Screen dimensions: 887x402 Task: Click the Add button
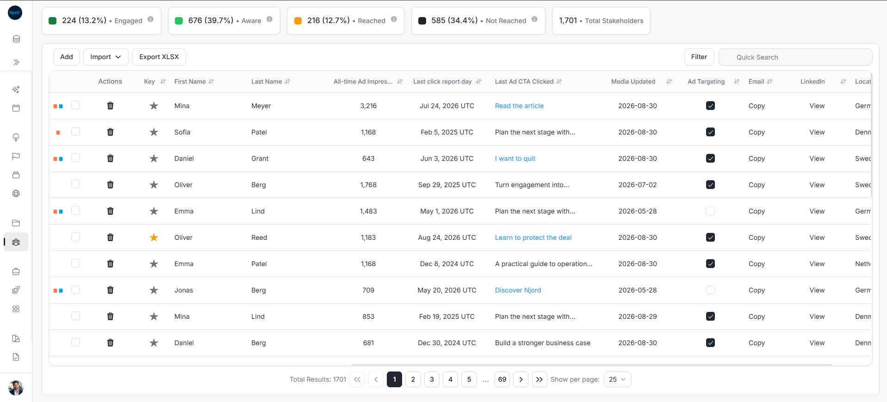pos(67,57)
